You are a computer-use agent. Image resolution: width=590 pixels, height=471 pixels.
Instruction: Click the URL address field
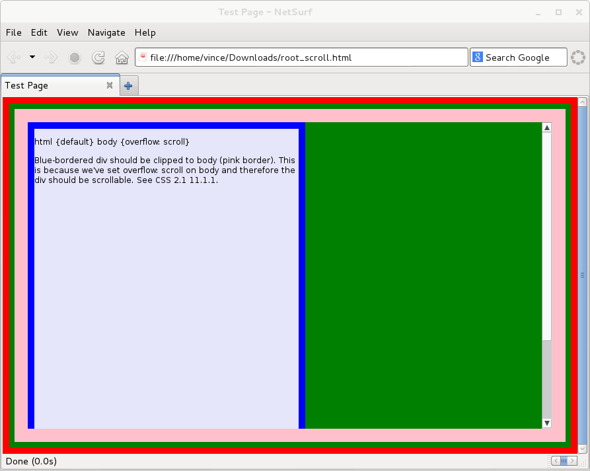coord(304,57)
